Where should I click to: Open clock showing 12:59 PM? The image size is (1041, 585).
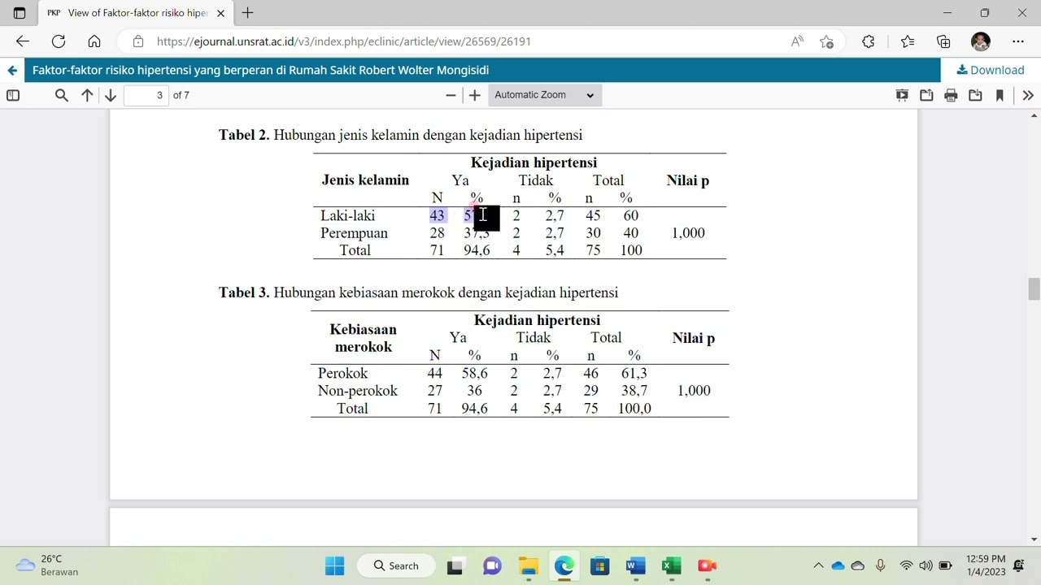[x=986, y=565]
